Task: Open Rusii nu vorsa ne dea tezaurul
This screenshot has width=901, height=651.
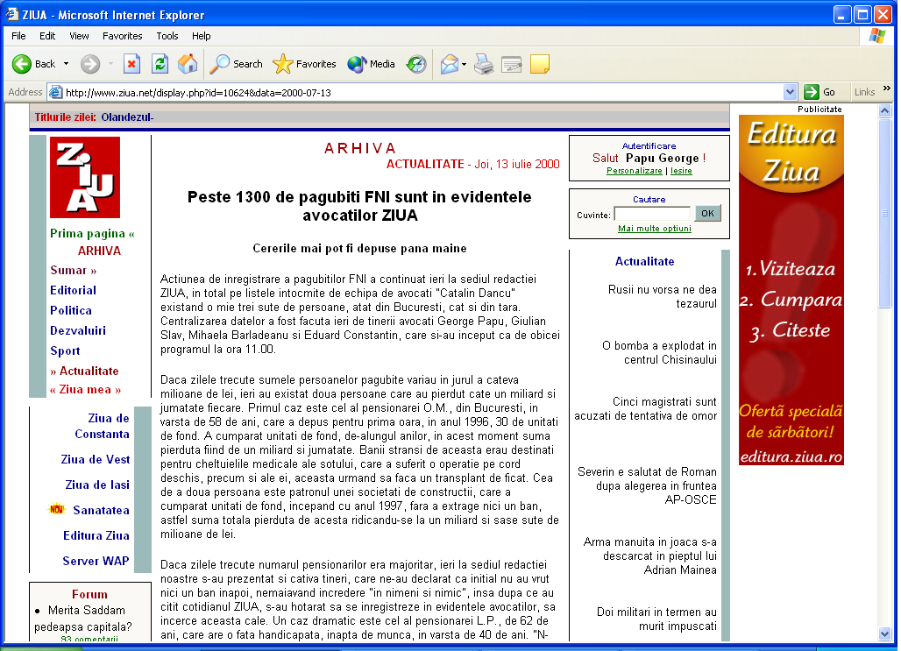Action: click(x=663, y=296)
